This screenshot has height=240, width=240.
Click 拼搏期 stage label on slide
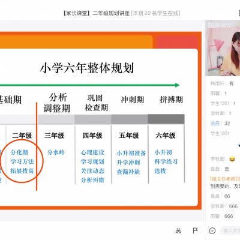pyautogui.click(x=171, y=100)
